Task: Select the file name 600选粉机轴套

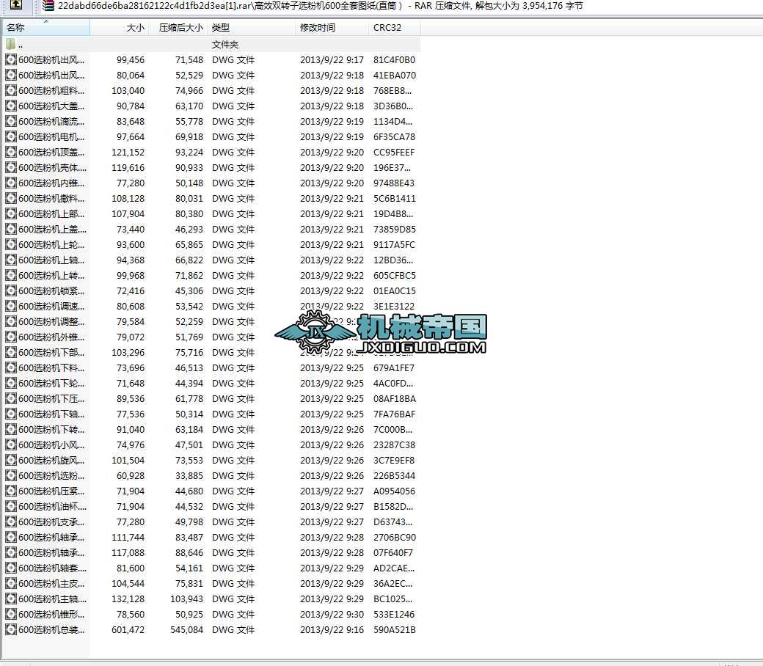Action: point(53,568)
